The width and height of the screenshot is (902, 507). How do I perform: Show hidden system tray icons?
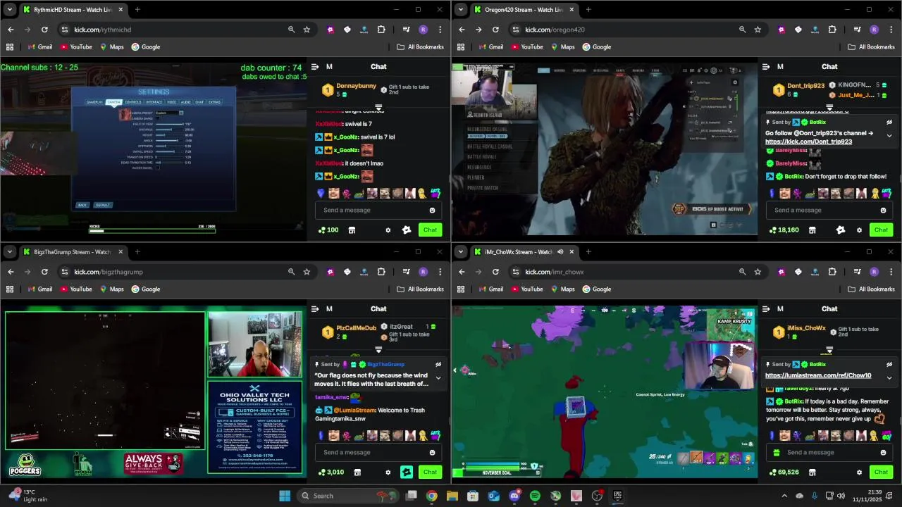coord(784,496)
